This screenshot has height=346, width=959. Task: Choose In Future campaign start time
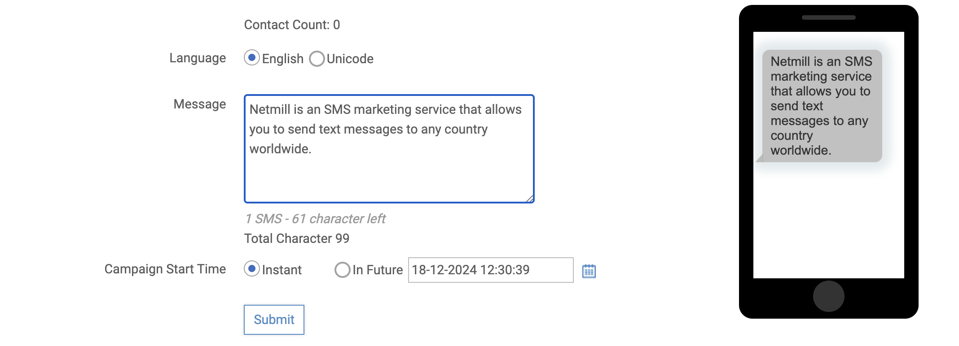342,269
